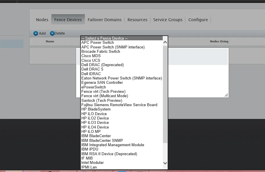Open the Failover Domains tab

click(x=105, y=20)
